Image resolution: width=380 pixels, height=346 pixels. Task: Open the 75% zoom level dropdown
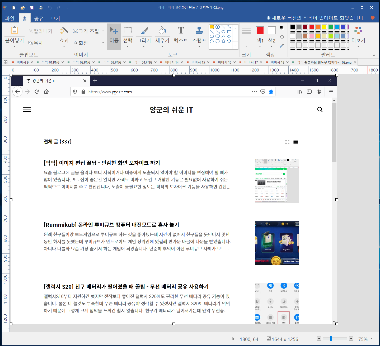pos(372,339)
